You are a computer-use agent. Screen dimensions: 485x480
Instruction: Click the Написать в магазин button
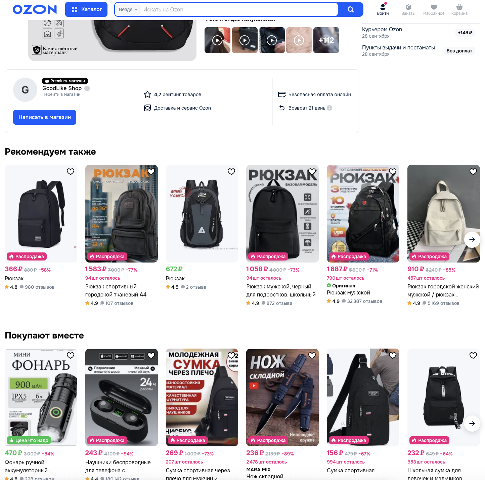tap(45, 117)
